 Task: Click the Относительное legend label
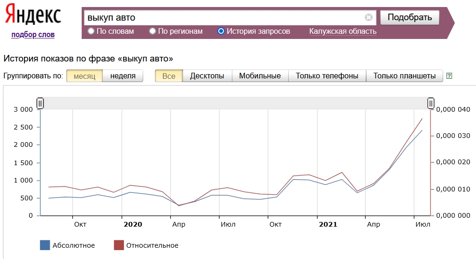click(x=152, y=245)
